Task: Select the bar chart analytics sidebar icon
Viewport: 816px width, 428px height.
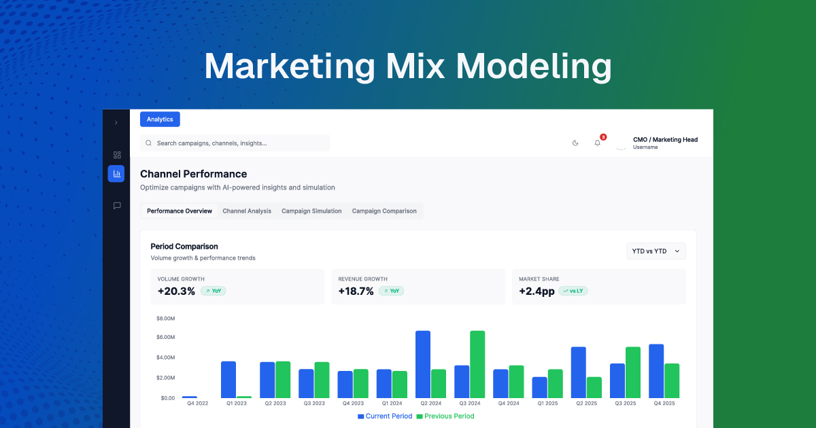Action: coord(116,174)
